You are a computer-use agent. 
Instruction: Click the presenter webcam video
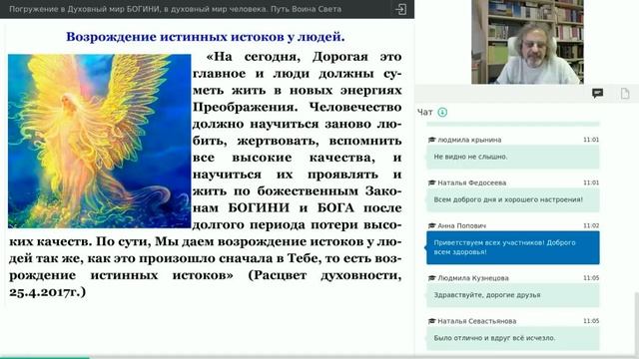tap(527, 42)
